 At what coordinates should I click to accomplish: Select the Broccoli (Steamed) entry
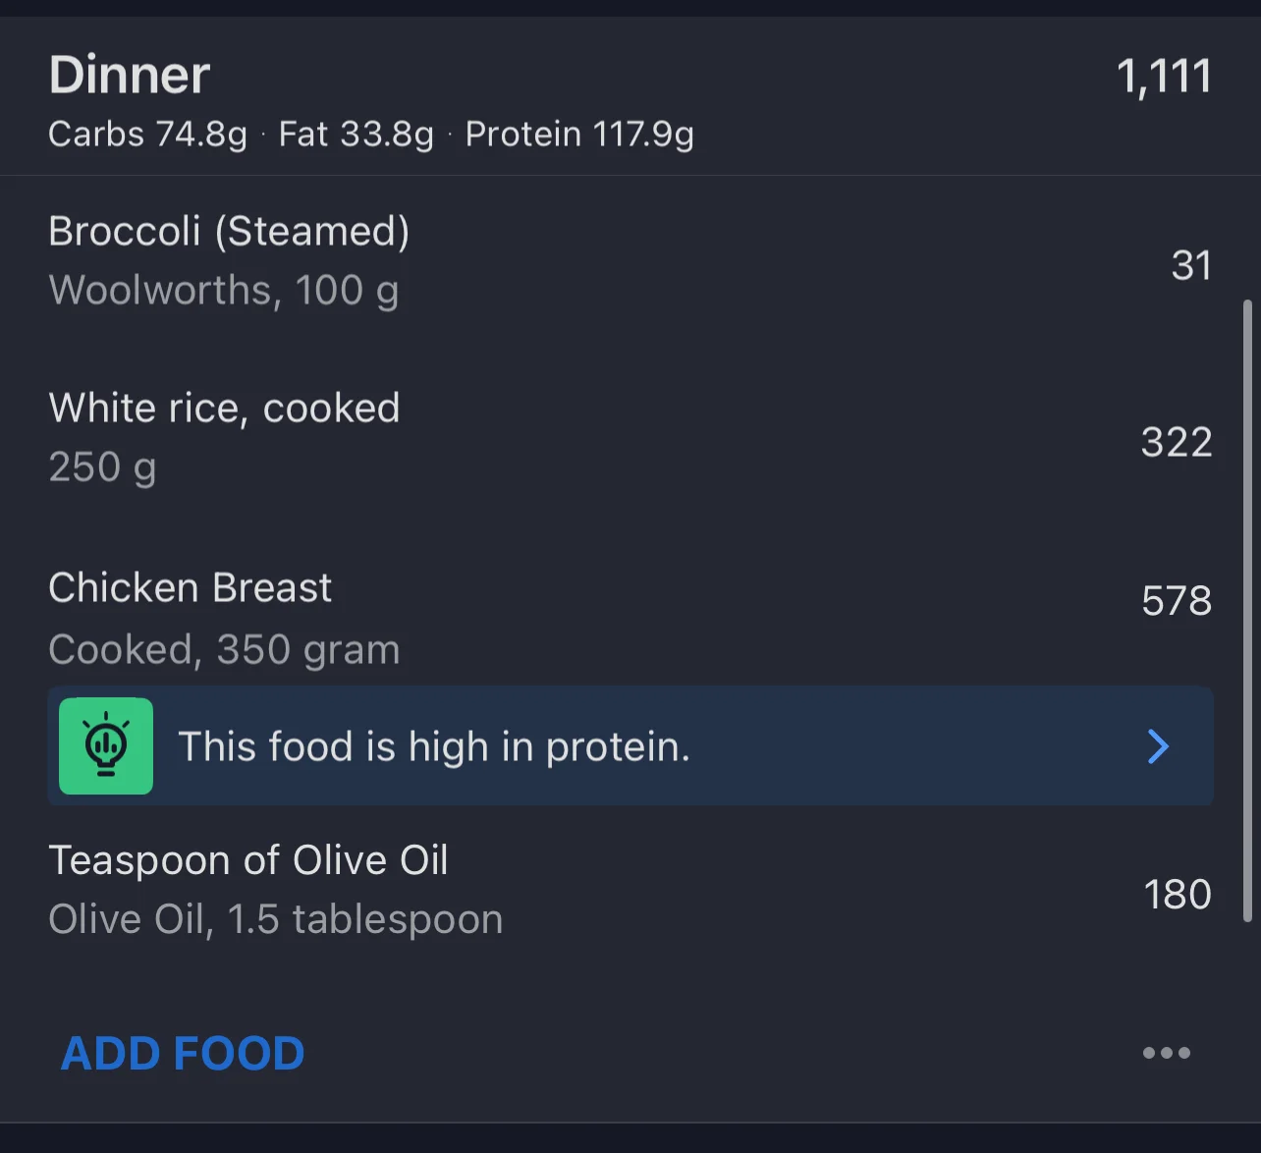coord(229,232)
